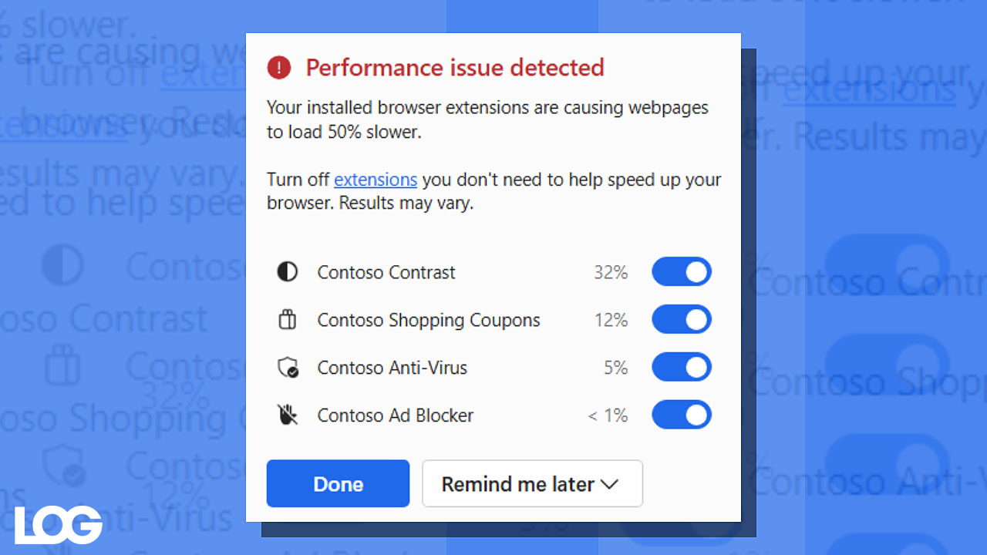Image resolution: width=987 pixels, height=555 pixels.
Task: Click the red performance warning icon
Action: (x=279, y=68)
